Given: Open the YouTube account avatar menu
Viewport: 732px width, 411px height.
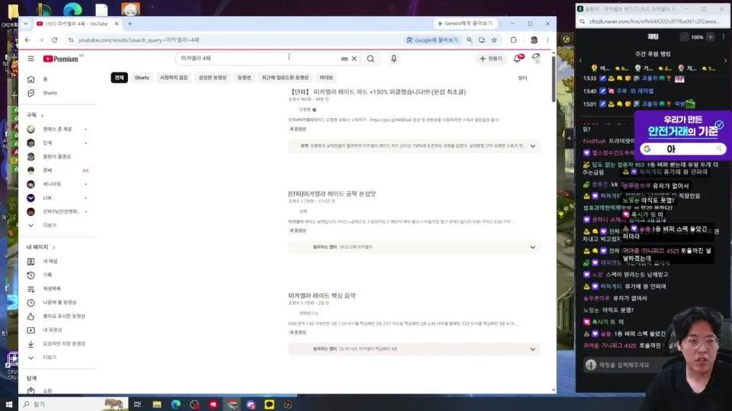Looking at the screenshot, I should 536,59.
